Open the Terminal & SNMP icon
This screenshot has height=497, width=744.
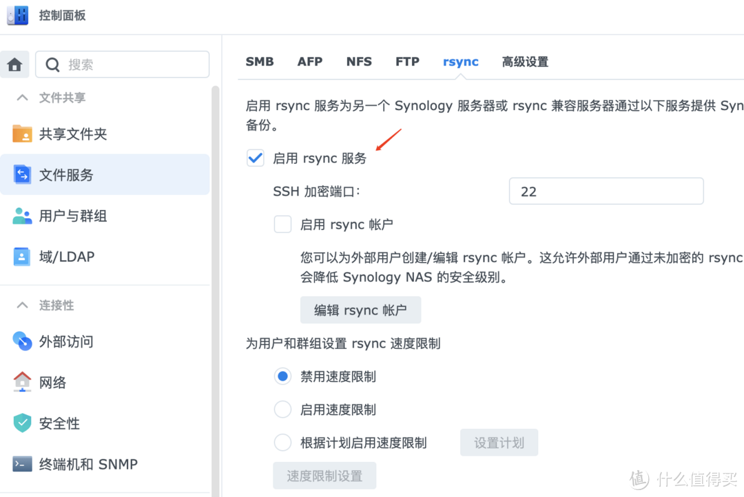click(22, 464)
